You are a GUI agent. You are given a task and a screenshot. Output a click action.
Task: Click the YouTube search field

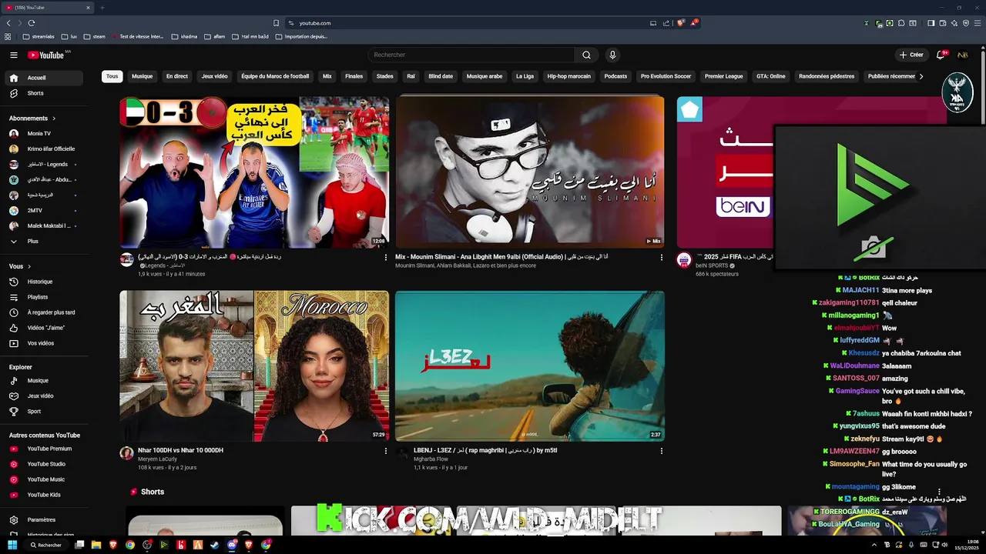pyautogui.click(x=471, y=55)
